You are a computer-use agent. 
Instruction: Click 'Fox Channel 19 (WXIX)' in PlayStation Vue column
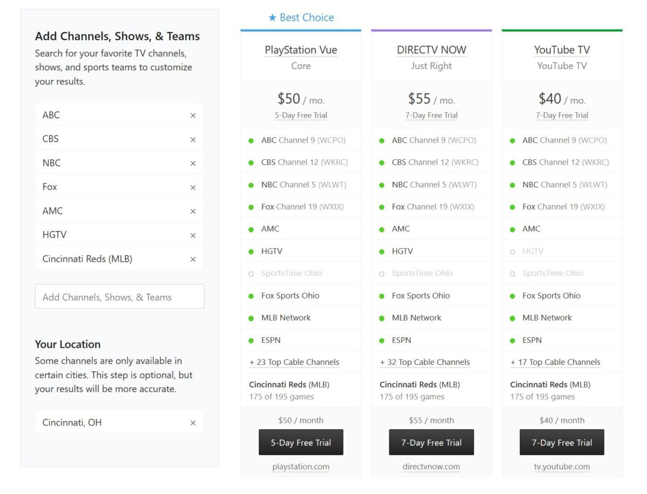click(x=302, y=207)
